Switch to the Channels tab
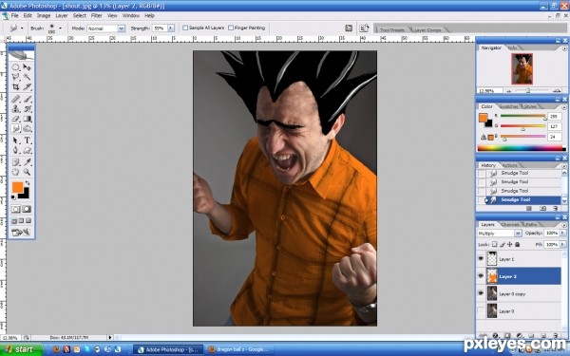Viewport: 570px width, 356px height. (509, 224)
